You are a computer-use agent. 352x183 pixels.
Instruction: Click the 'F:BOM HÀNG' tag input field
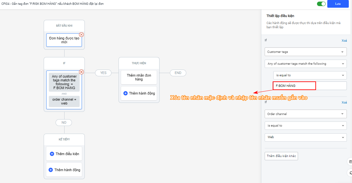point(310,86)
